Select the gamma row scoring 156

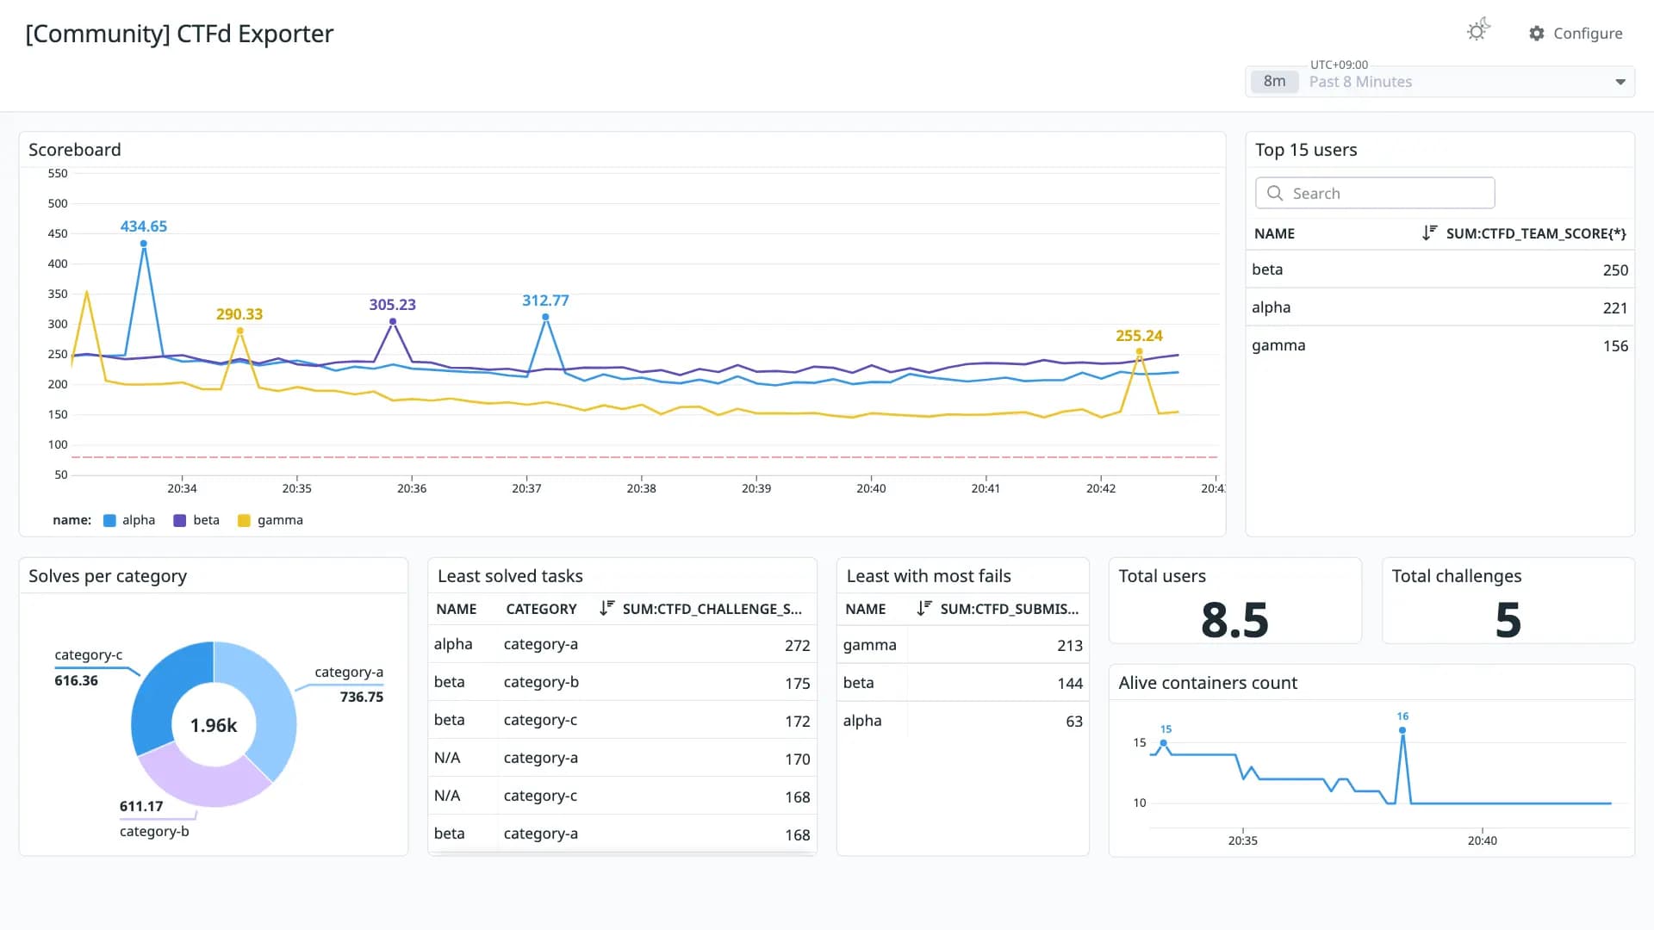point(1439,345)
